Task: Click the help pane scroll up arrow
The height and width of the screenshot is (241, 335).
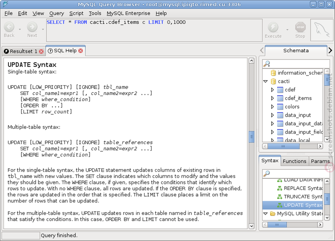Action: point(252,61)
